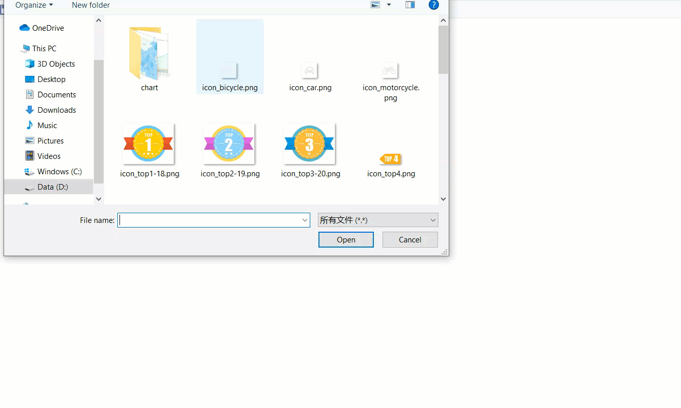Viewport: 681px width, 408px height.
Task: Click the New folder command
Action: coord(90,5)
